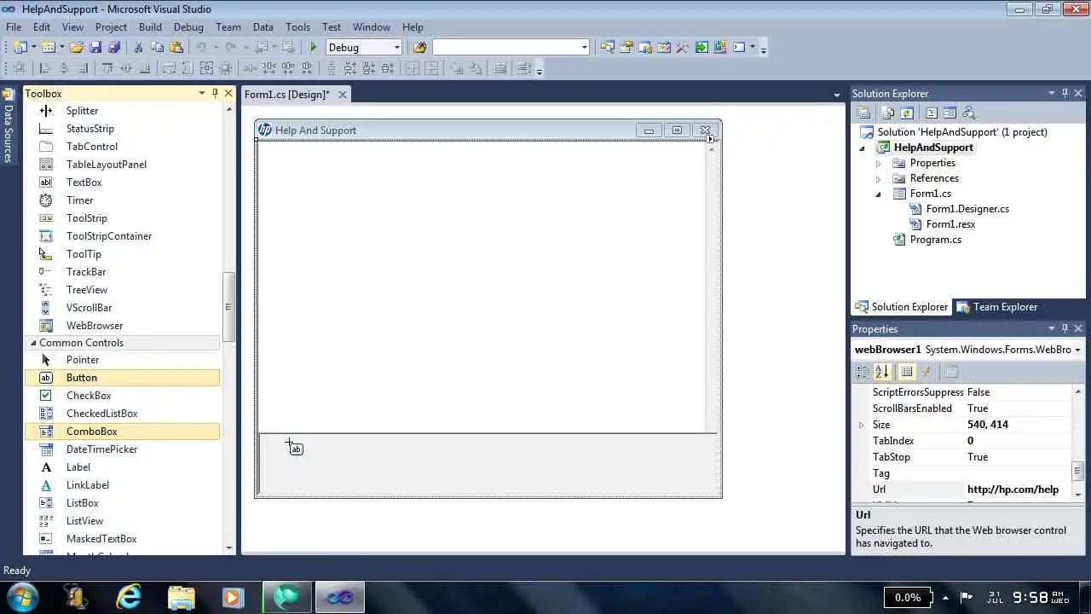Toggle auto-hide pin on Properties panel
The image size is (1091, 614).
(x=1065, y=328)
